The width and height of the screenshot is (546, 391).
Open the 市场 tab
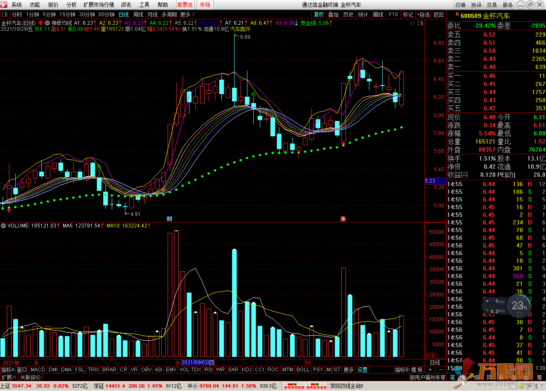point(205,5)
